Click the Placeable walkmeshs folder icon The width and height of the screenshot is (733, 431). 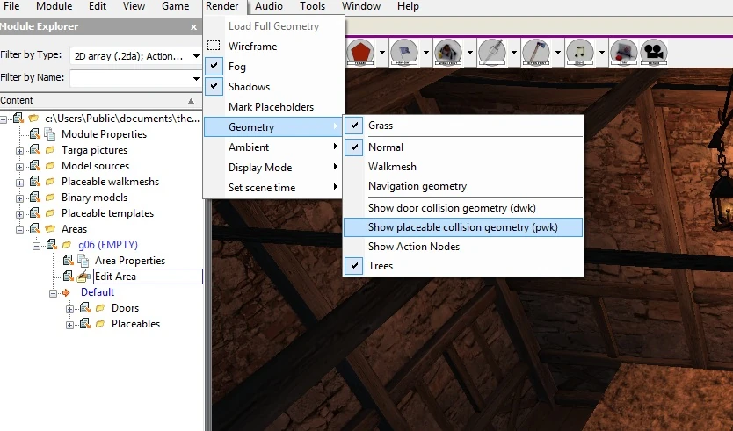click(50, 182)
